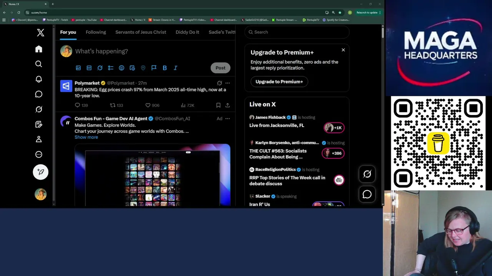Open Stream Clowns bookmark

[162, 20]
